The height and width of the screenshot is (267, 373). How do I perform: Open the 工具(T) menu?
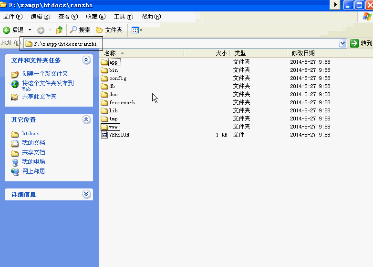(x=123, y=17)
